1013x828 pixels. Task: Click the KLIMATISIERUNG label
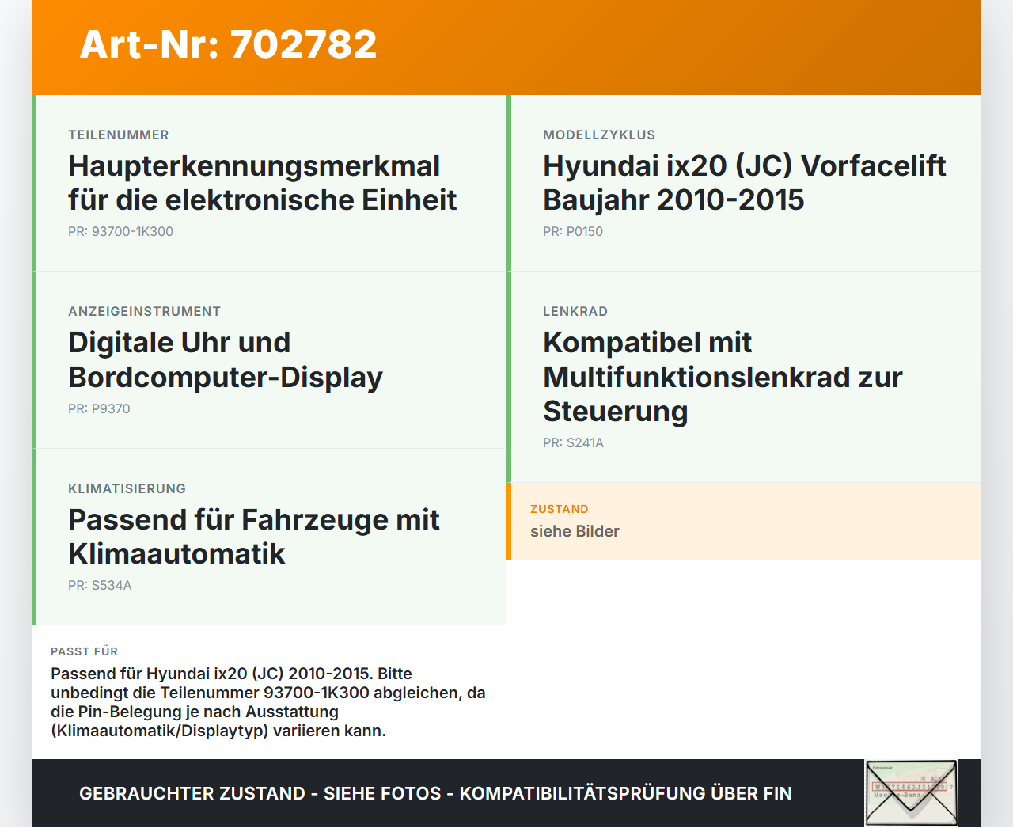tap(127, 488)
